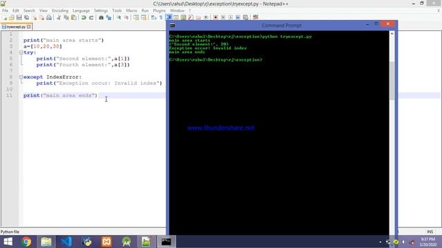Screen dimensions: 442x248
Task: Open the File menu
Action: pos(5,10)
